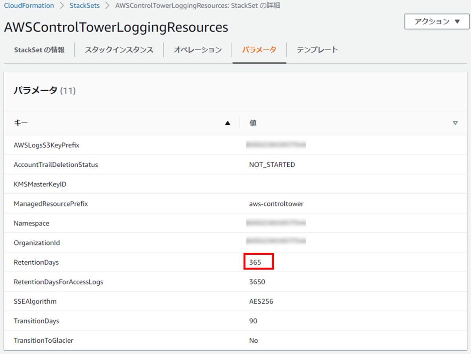This screenshot has height=354, width=471.
Task: Click the SSEAlgorithm parameter key
Action: point(35,301)
